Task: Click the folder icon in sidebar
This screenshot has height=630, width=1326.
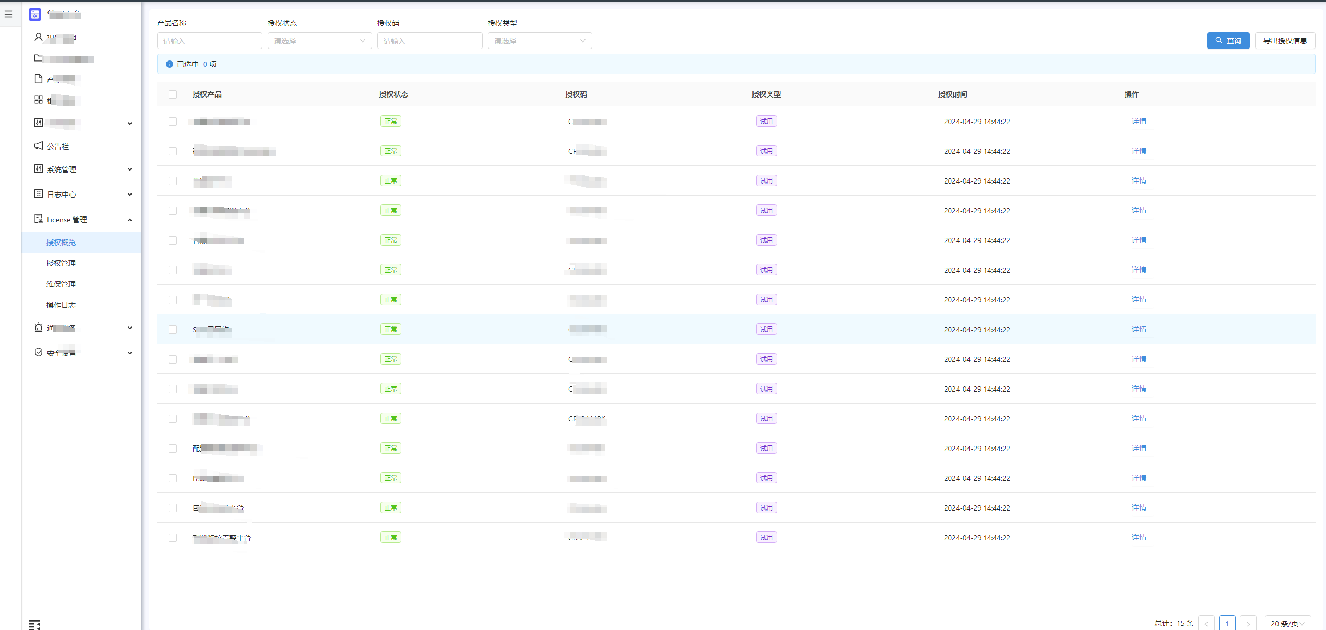Action: [39, 58]
